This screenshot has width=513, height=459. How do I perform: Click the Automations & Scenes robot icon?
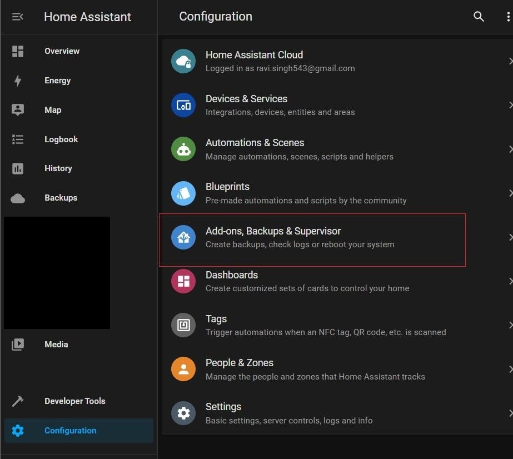click(x=183, y=149)
